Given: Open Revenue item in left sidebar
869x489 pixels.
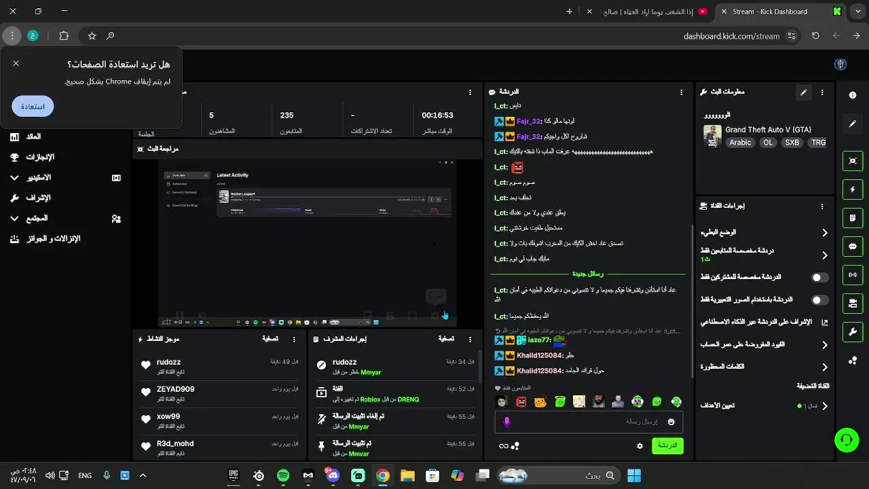Looking at the screenshot, I should click(x=33, y=137).
